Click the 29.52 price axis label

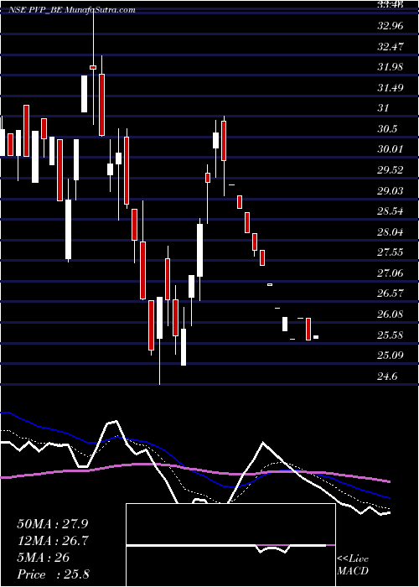tap(391, 170)
